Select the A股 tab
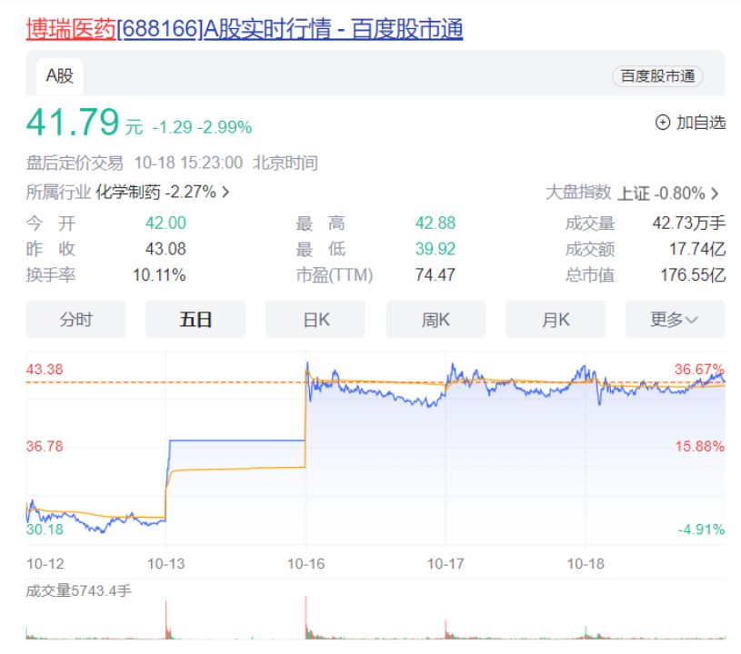Viewport: 741px width, 654px height. click(x=59, y=76)
